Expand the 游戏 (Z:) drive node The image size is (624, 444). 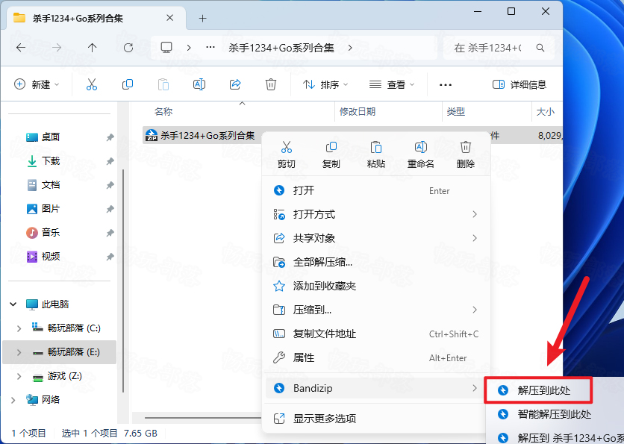coord(19,376)
